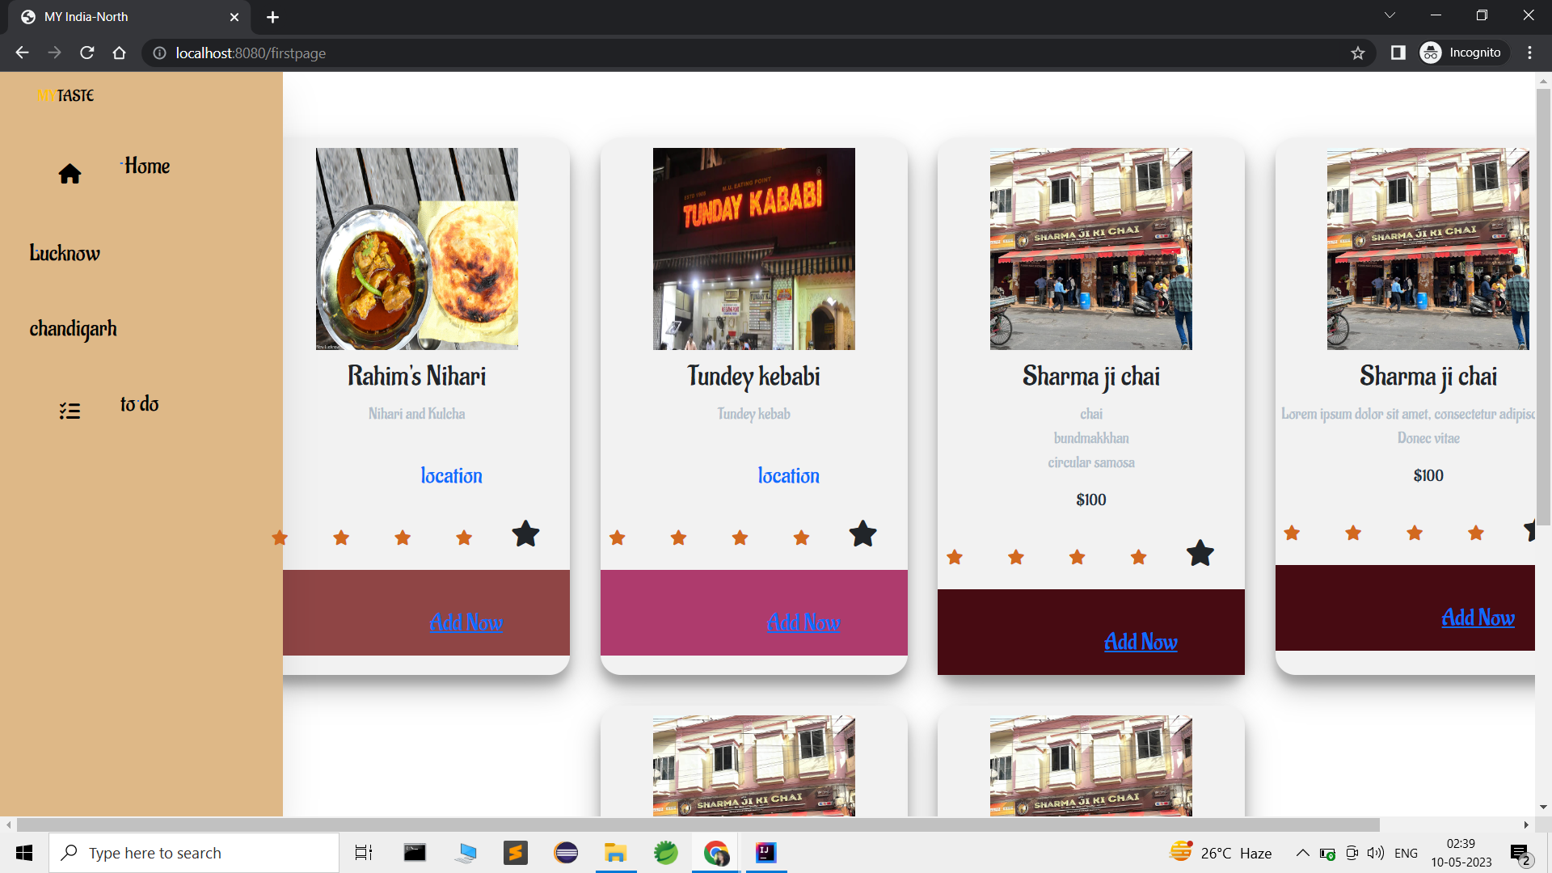
Task: Open the browser tab search dropdown
Action: (1390, 15)
